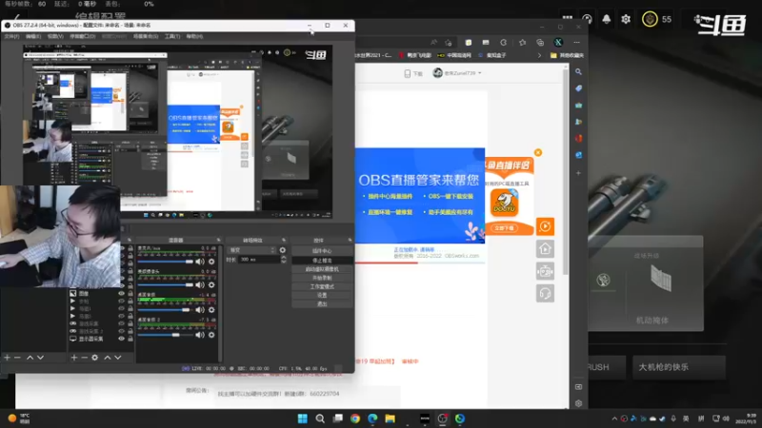Adjust the 桌面音频 2 volume slider
This screenshot has width=762, height=428.
coord(165,335)
